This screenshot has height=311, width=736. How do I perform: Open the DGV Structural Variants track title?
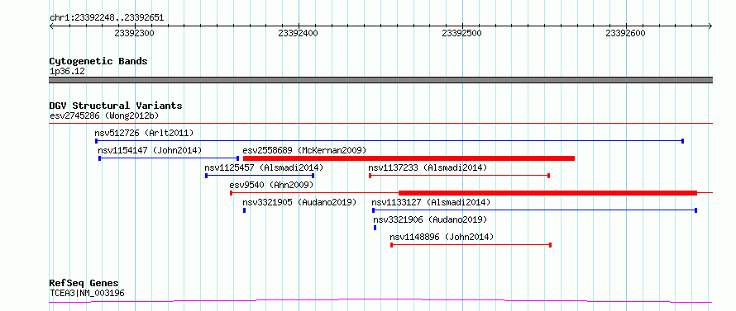[116, 106]
